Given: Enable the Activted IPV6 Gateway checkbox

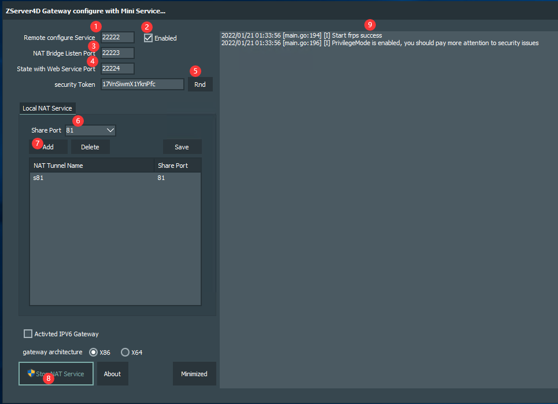Looking at the screenshot, I should pyautogui.click(x=28, y=333).
